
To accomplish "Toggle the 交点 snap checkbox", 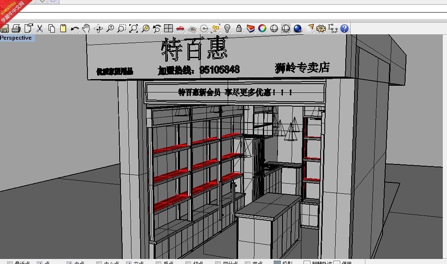I will click(128, 263).
